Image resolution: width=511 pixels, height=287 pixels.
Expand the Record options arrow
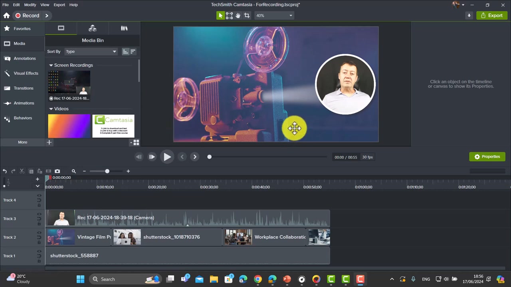click(47, 16)
